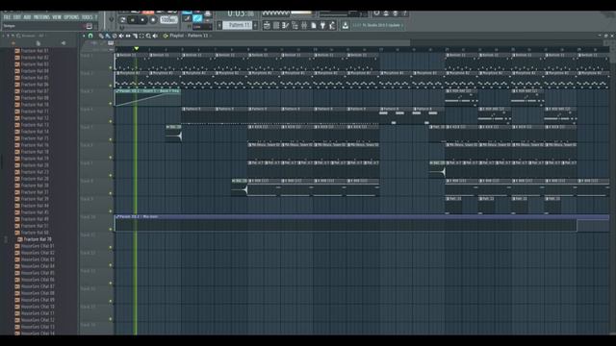616x346 pixels.
Task: Open the TOOLS menu
Action: pyautogui.click(x=87, y=17)
